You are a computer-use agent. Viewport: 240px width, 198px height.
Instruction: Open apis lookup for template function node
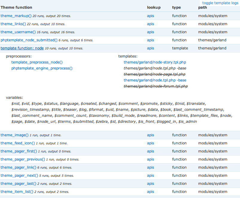[151, 48]
